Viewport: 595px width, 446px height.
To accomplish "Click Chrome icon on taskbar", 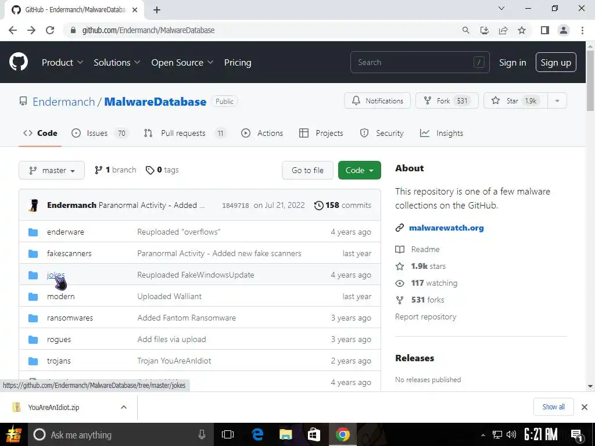I will click(342, 434).
